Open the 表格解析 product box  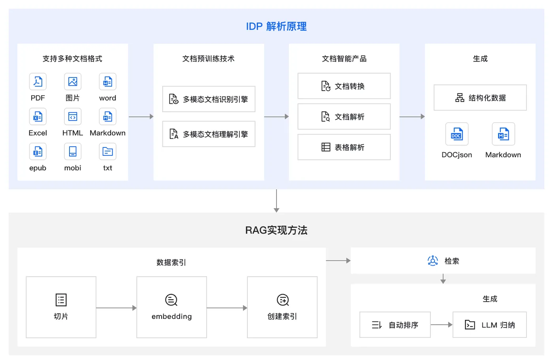[344, 147]
